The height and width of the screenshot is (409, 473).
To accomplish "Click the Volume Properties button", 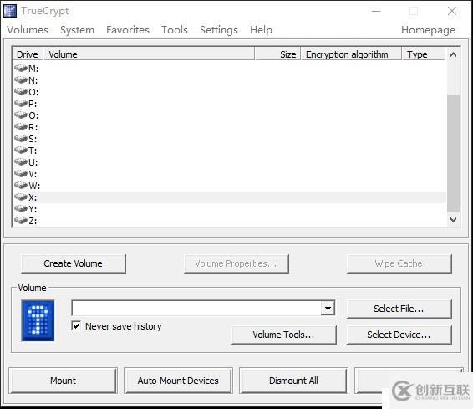I will [x=237, y=263].
